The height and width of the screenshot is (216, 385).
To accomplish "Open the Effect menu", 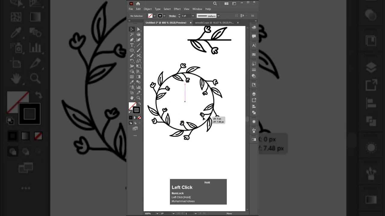I will coord(177,9).
